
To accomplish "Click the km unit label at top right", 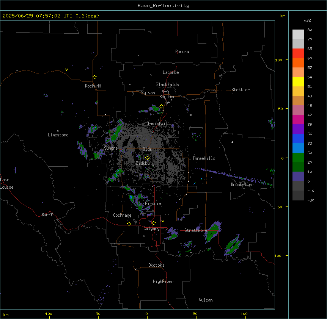I will pyautogui.click(x=282, y=16).
